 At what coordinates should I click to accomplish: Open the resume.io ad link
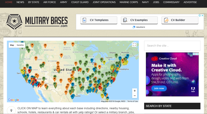[x=139, y=27]
